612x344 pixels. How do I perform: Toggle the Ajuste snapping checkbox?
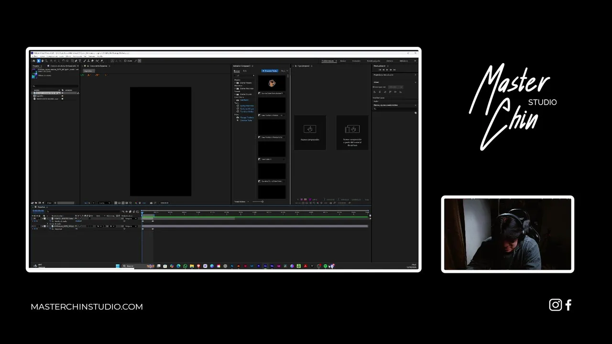(x=125, y=61)
